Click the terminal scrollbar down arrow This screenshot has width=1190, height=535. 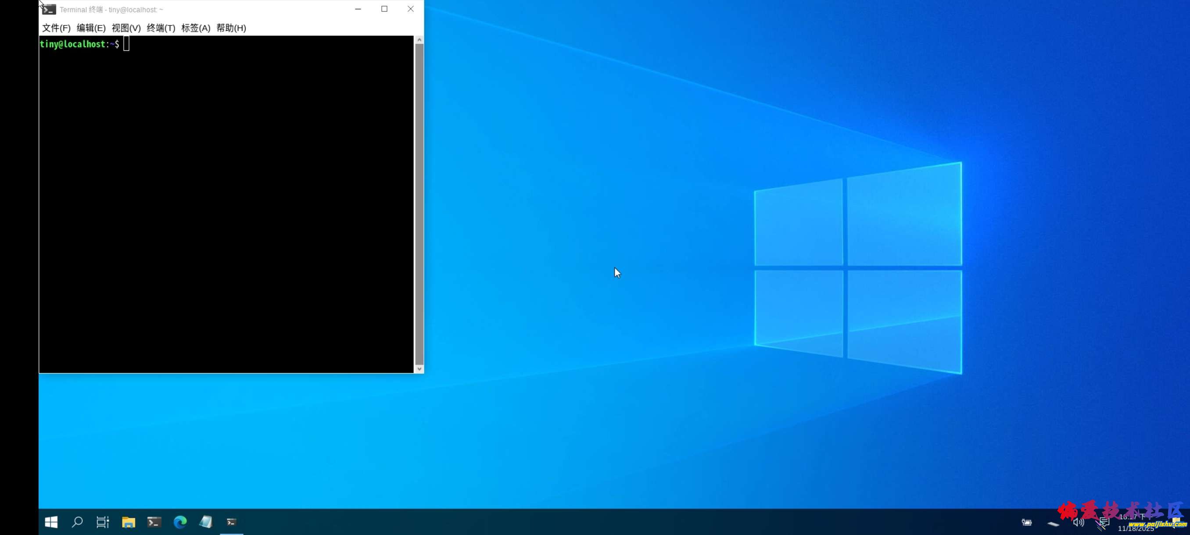(419, 368)
